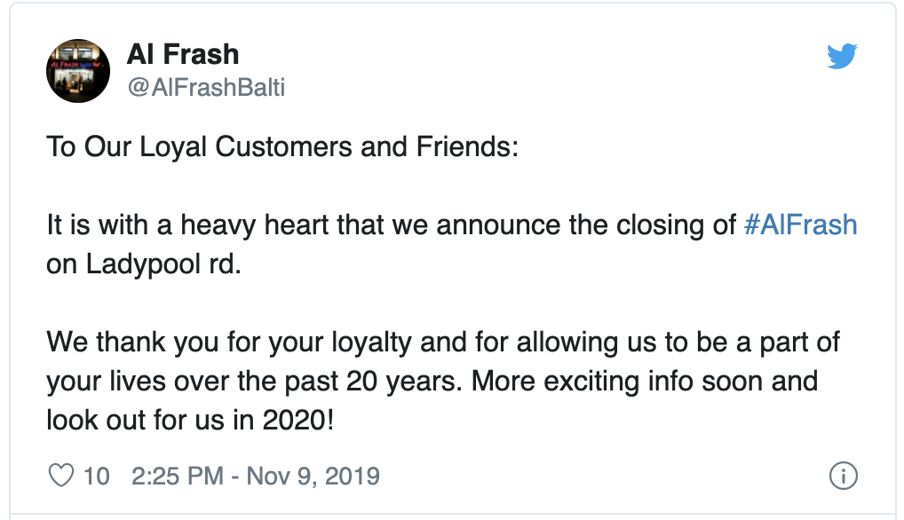This screenshot has width=904, height=520.
Task: Click the 'on Ladypool rd.' text
Action: (x=144, y=264)
